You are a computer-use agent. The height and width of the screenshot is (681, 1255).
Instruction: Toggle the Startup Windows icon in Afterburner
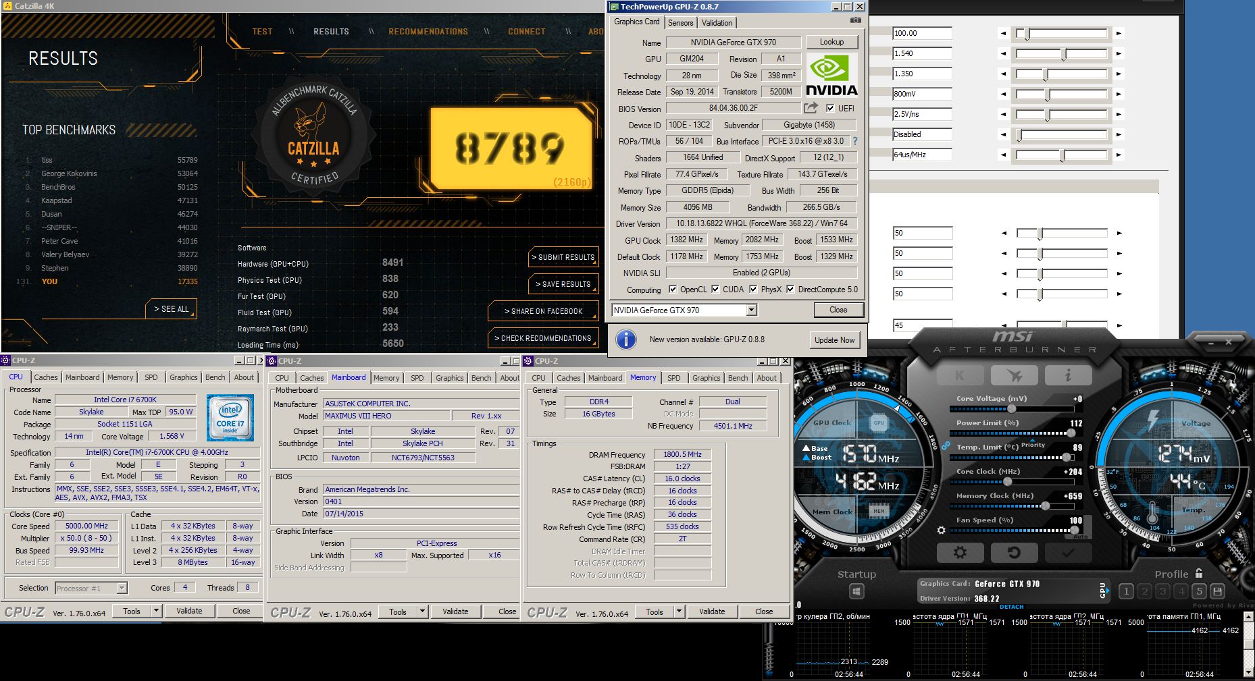856,592
